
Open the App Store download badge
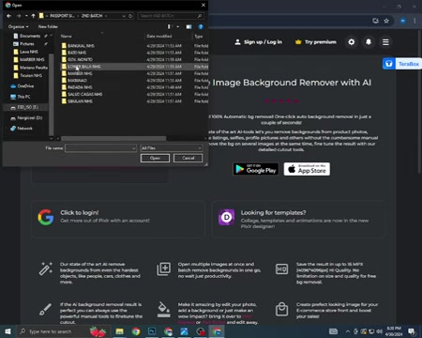pyautogui.click(x=307, y=169)
